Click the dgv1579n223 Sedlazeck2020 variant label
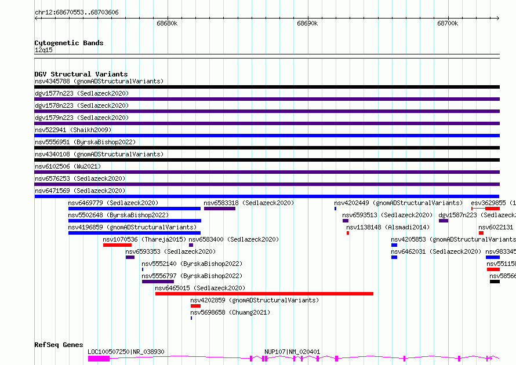This screenshot has width=516, height=365. point(82,118)
